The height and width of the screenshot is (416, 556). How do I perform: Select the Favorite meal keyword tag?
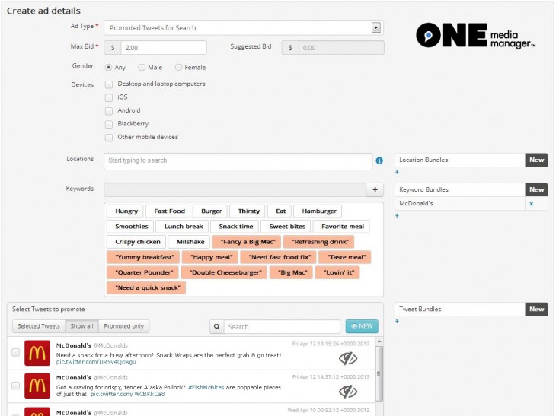pyautogui.click(x=343, y=227)
